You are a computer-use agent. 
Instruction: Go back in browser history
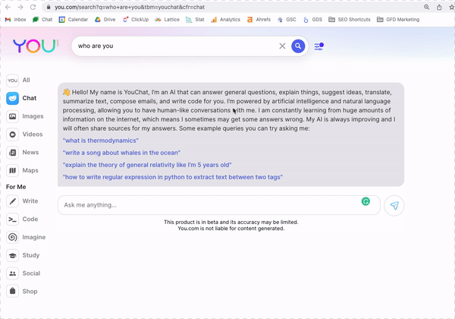(x=8, y=6)
